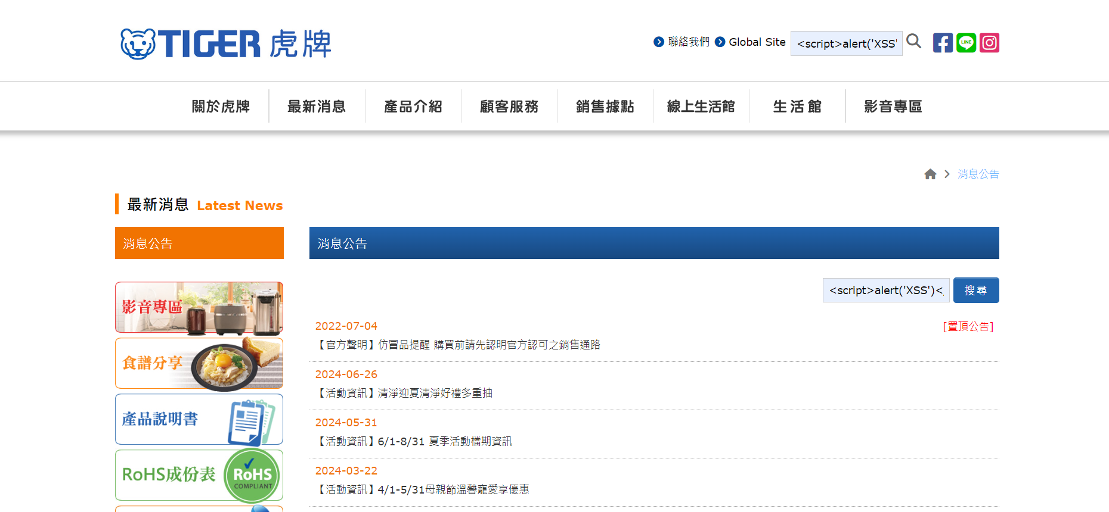Open the 線上生活館 menu
Screen dimensions: 1109x512
(x=701, y=106)
